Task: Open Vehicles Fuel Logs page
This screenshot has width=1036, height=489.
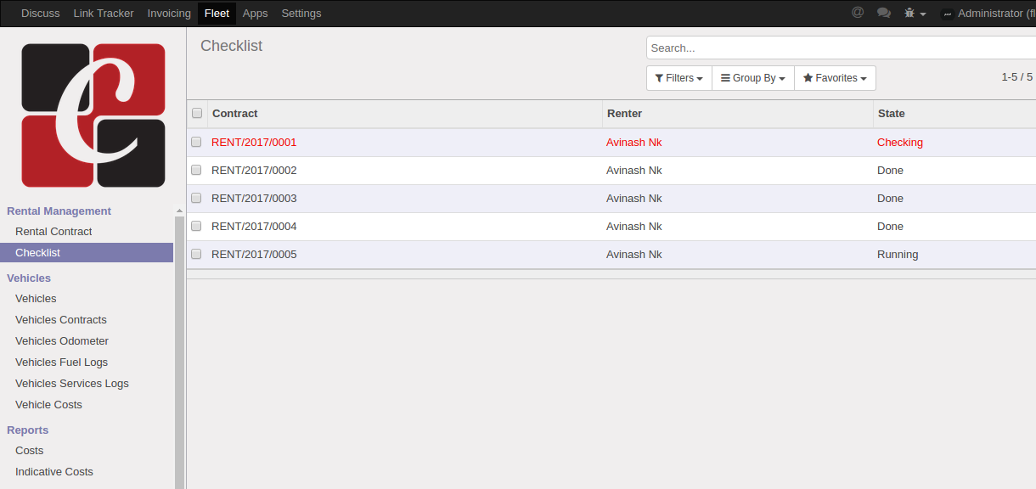Action: click(x=61, y=362)
